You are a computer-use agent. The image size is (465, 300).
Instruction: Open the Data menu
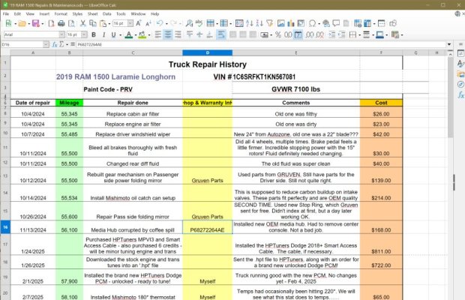click(106, 14)
